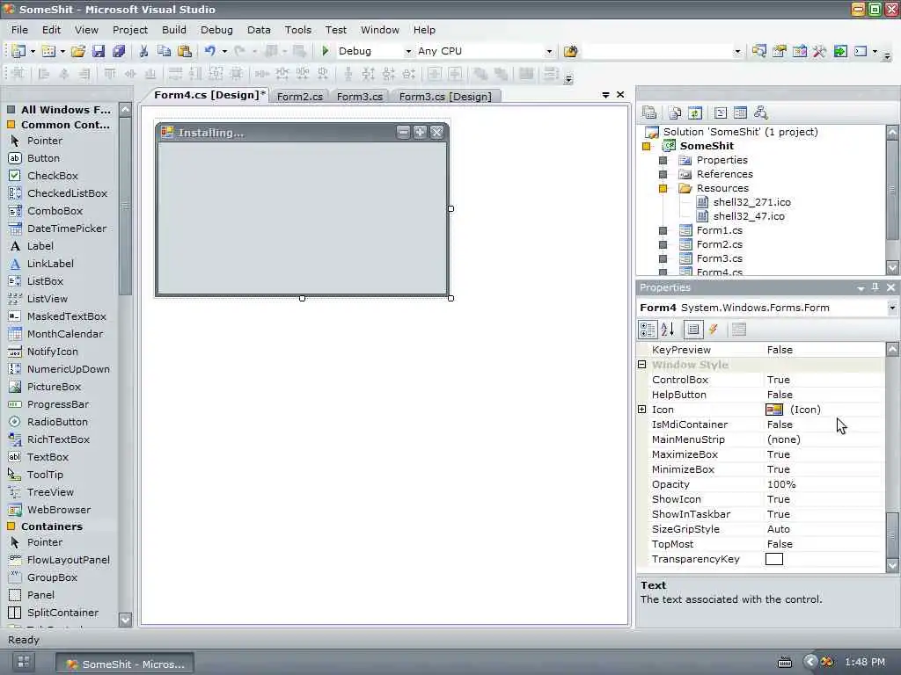Switch Properties grid to Categorized view

648,330
